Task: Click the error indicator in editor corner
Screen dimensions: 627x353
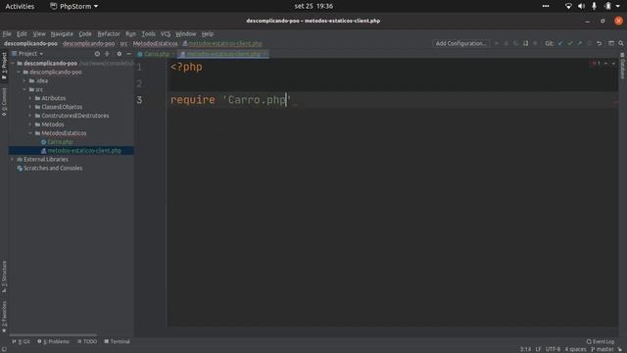Action: [x=597, y=63]
